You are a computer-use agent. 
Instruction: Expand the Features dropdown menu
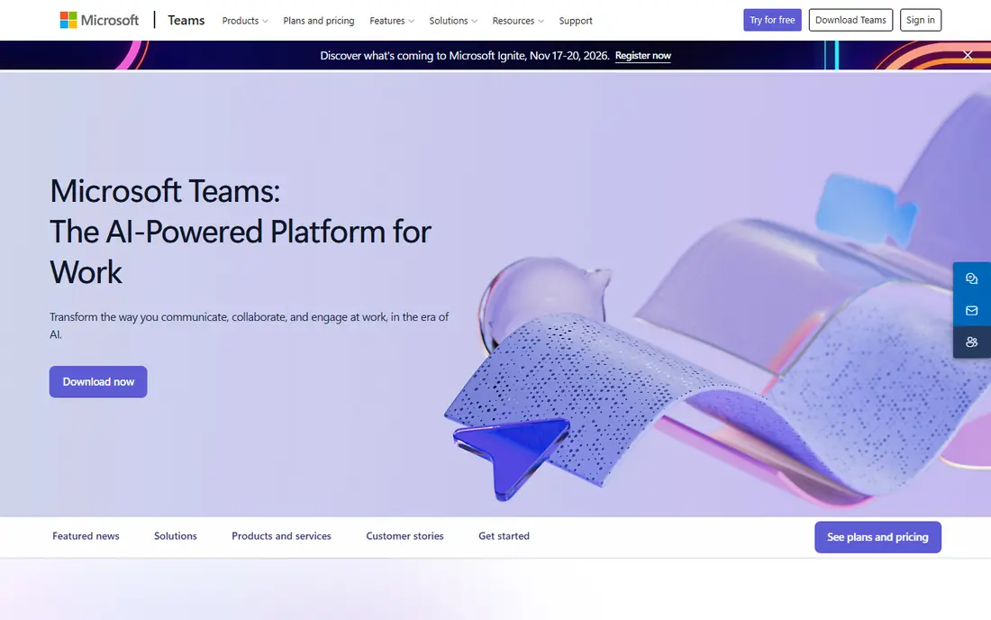coord(392,21)
